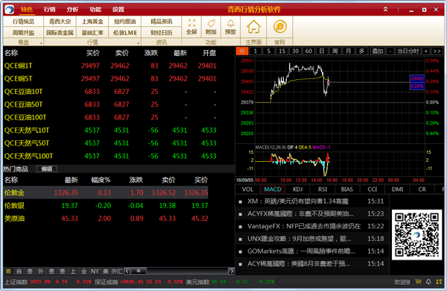Screen dimensions: 447x291
Task: Select the 伦敦金 row in hot commodities
Action: tap(106, 193)
